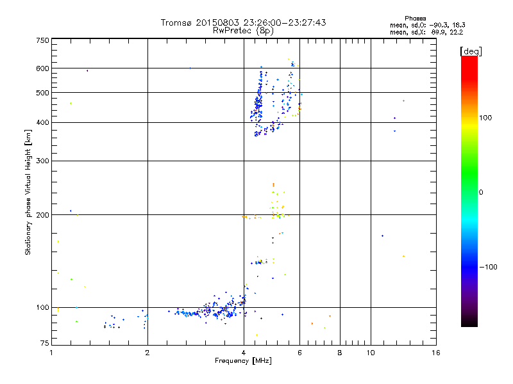513x384 pixels.
Task: Click the '[deg]' colorbar unit label
Action: point(471,51)
